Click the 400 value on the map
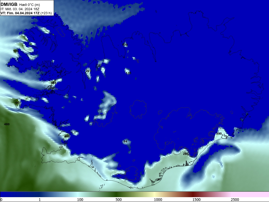This screenshot has width=269, height=202. (x=125, y=45)
